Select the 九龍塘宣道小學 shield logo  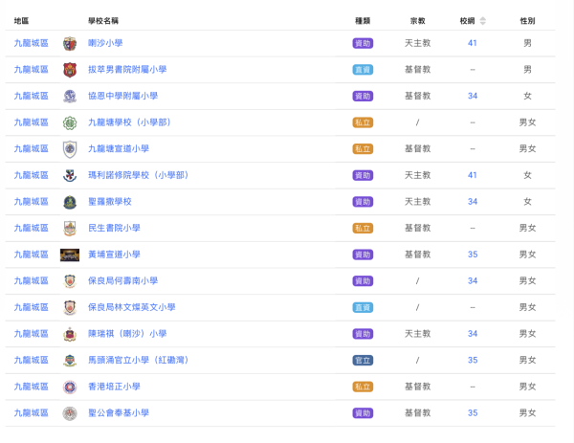point(70,149)
